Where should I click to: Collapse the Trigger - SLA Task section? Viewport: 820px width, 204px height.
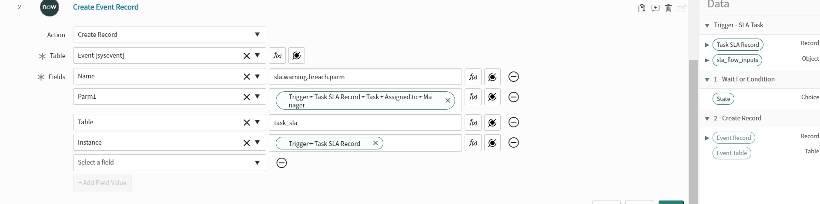click(x=707, y=26)
